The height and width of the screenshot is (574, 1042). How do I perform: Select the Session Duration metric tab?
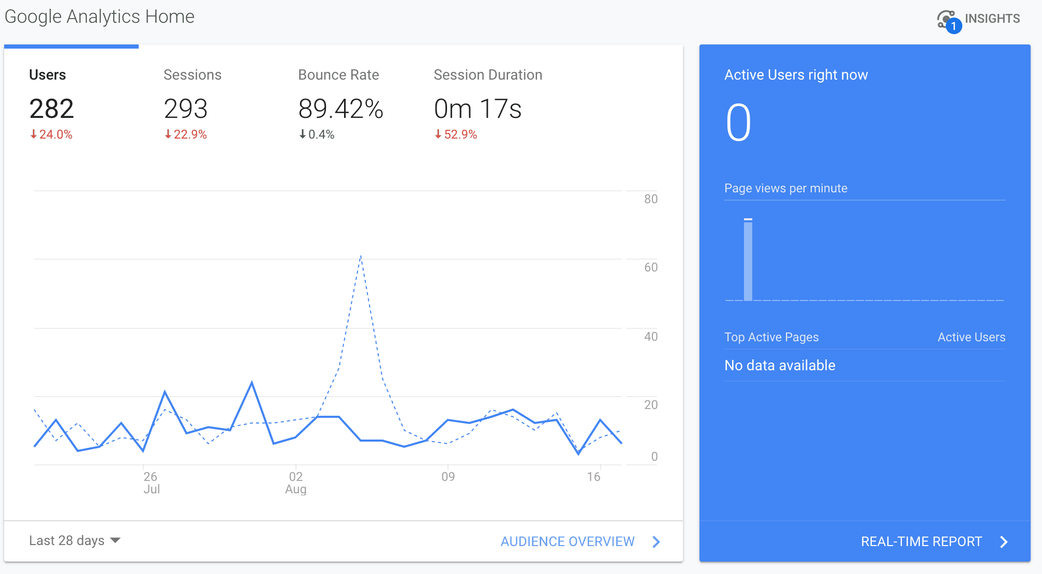tap(488, 103)
